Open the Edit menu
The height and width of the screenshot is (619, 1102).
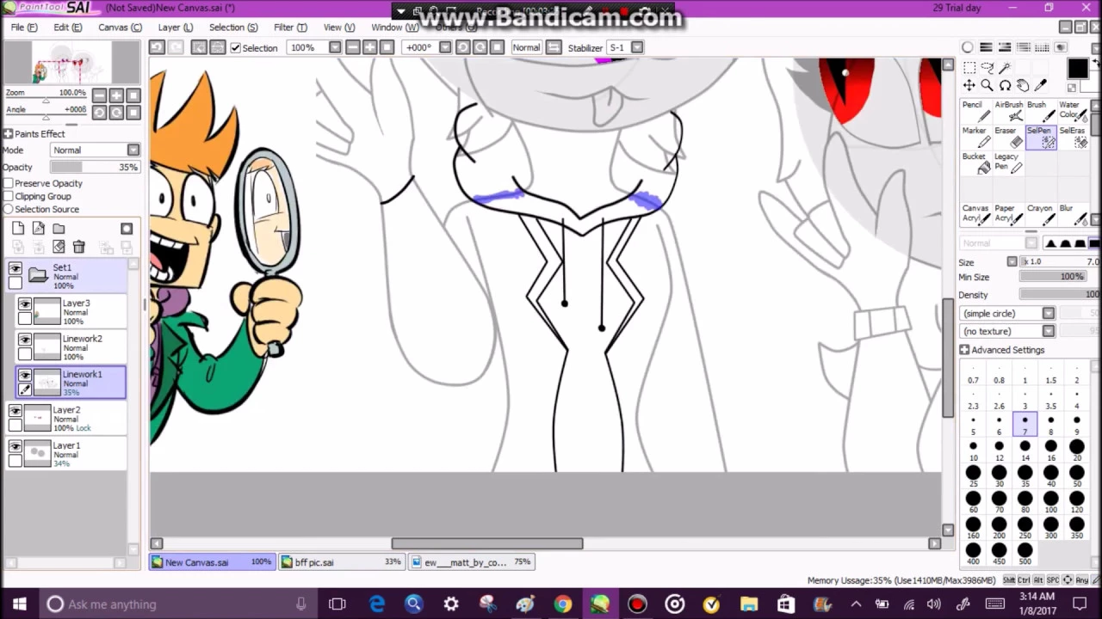point(67,28)
